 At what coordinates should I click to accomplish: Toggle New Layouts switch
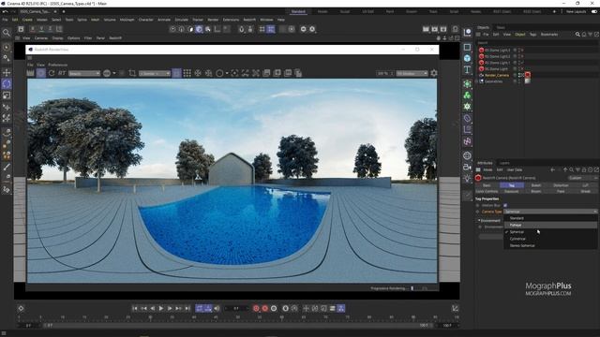pos(594,11)
